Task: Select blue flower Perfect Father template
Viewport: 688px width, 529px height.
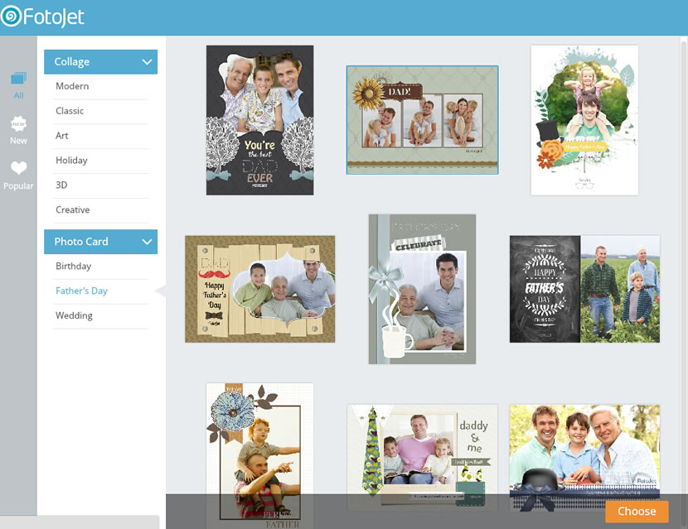Action: [259, 456]
